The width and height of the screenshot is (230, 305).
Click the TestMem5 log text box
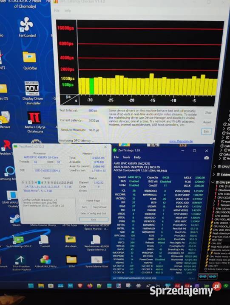coord(48,209)
